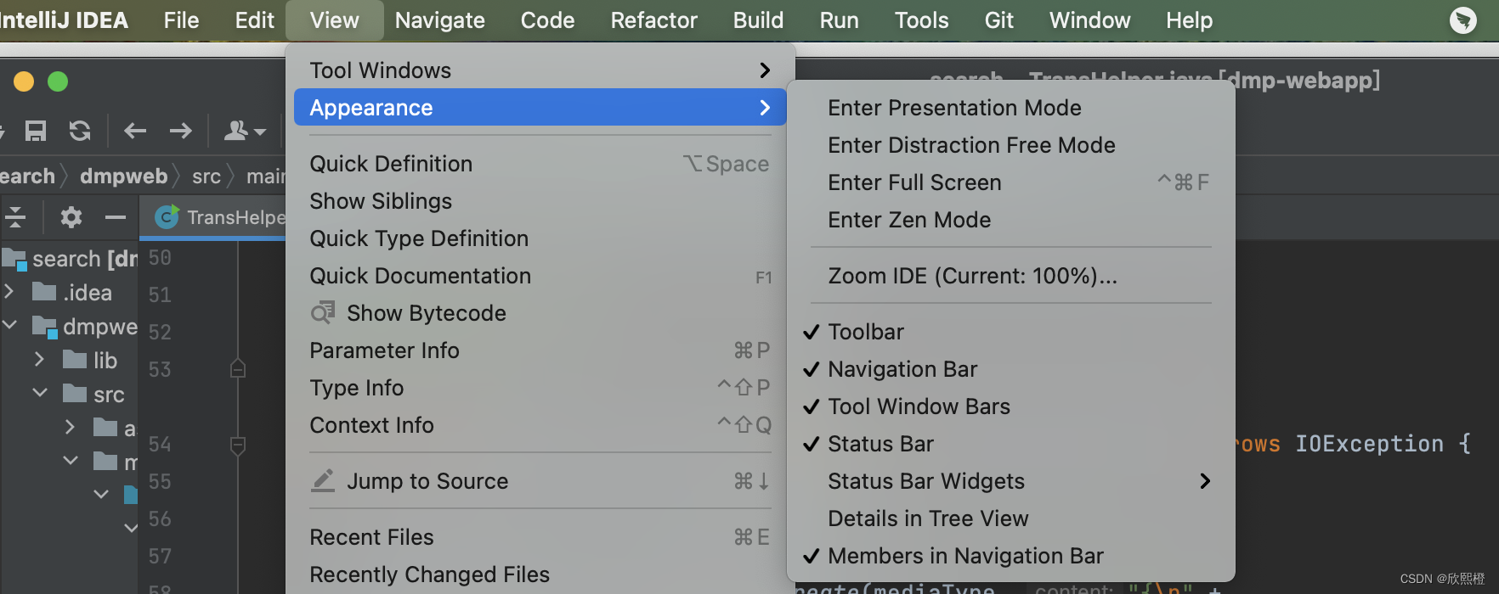The width and height of the screenshot is (1499, 594).
Task: Select Zoom IDE (Current: 100%)
Action: click(x=972, y=276)
